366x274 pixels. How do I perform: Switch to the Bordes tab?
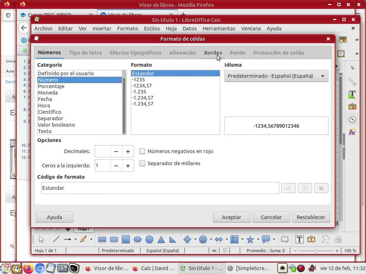213,53
